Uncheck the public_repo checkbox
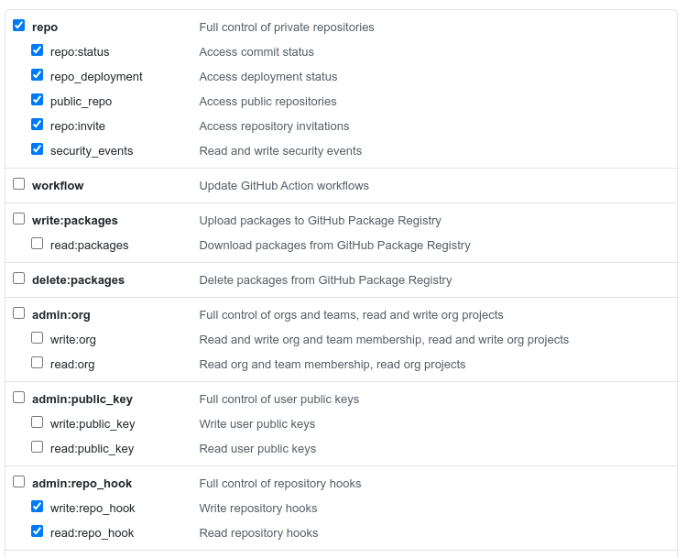 tap(38, 100)
